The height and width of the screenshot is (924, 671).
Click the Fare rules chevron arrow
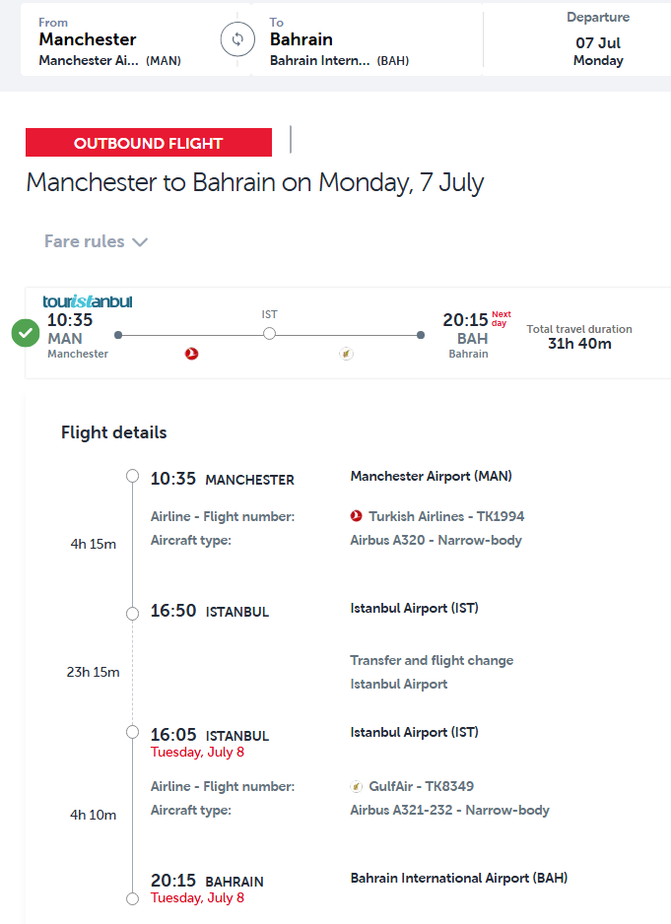point(140,242)
